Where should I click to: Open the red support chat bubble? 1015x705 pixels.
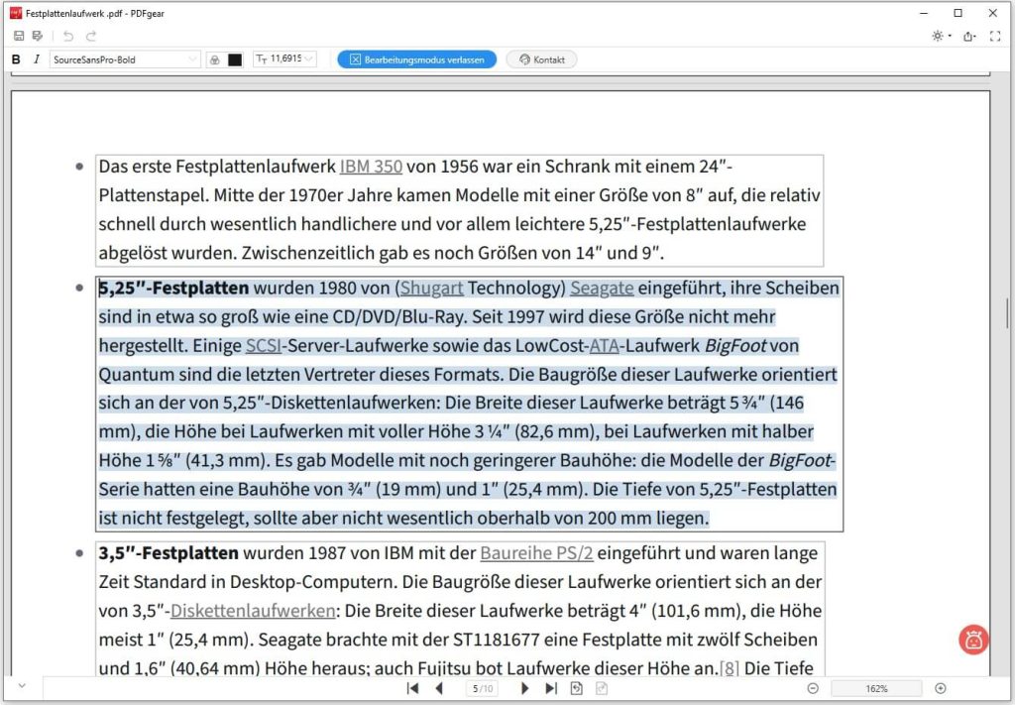point(972,640)
